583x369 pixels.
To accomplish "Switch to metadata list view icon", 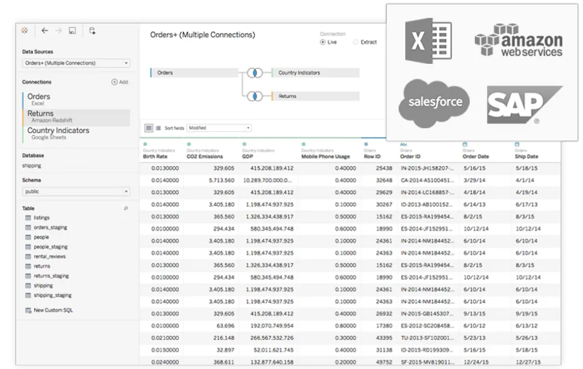I will tap(158, 128).
